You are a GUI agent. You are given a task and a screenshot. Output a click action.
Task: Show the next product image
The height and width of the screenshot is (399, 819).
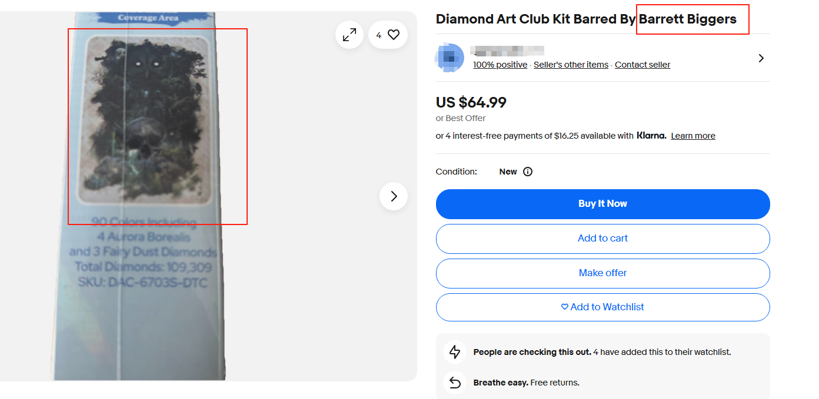(394, 196)
